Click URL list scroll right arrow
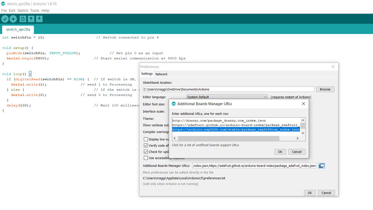 [x=298, y=138]
